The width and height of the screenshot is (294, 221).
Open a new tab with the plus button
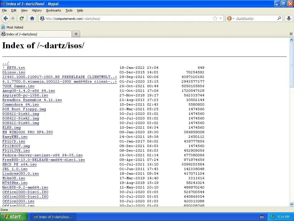76,34
